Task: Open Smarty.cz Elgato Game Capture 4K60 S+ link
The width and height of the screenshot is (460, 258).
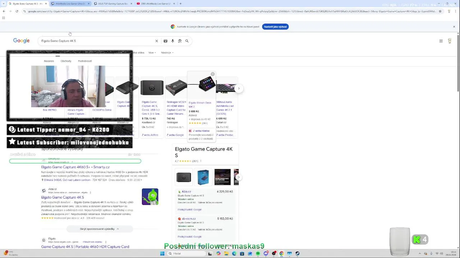Action: (x=75, y=167)
